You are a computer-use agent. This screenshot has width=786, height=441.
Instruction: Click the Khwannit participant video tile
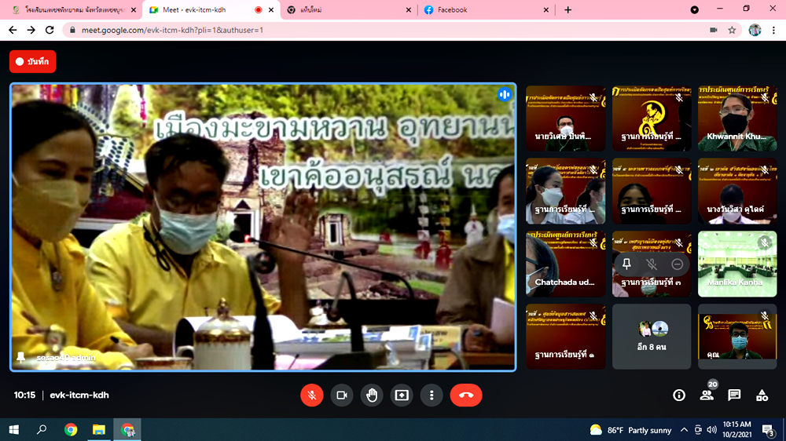click(736, 118)
